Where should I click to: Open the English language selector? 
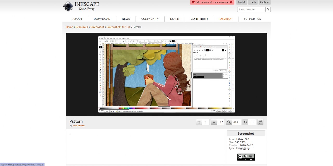coord(242,2)
